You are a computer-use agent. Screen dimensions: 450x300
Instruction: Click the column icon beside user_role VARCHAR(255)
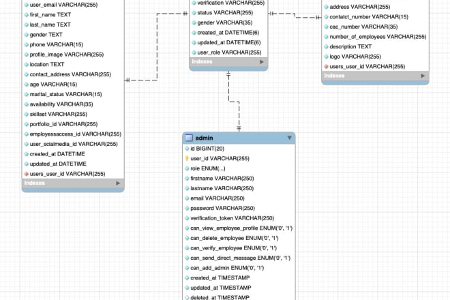(x=194, y=52)
